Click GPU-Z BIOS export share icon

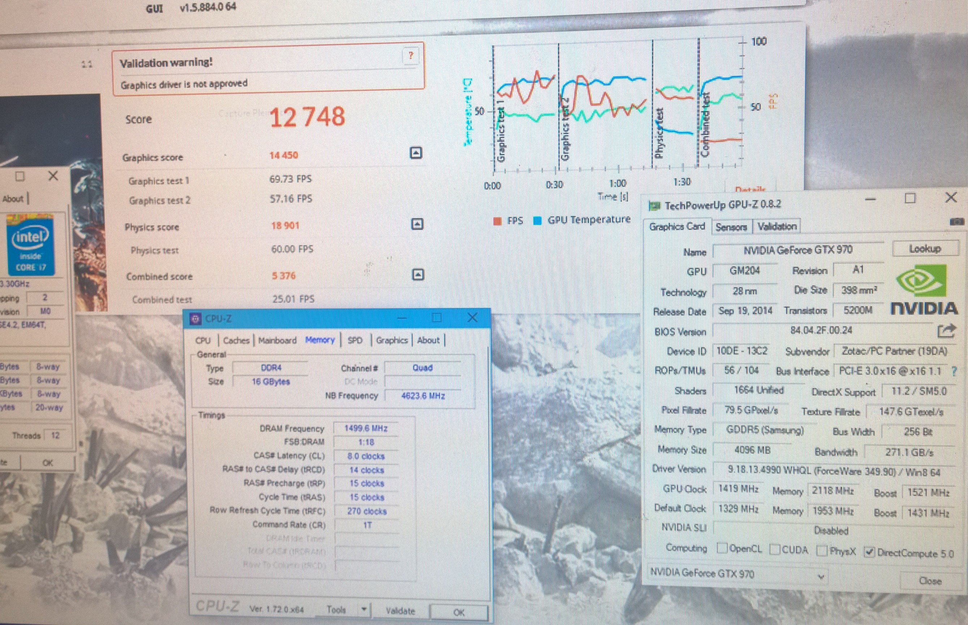947,331
